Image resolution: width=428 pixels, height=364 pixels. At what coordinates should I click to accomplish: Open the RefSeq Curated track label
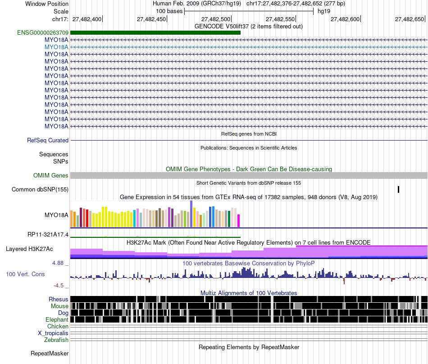point(47,140)
